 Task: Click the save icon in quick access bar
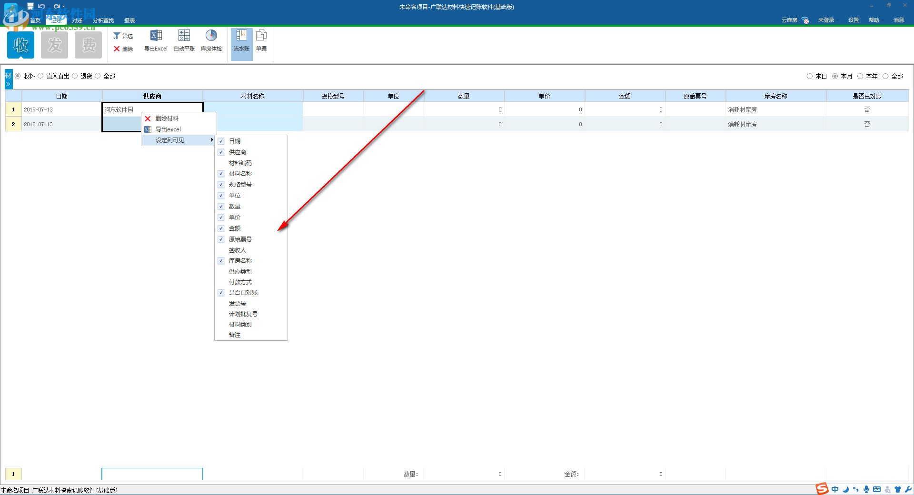tap(30, 6)
